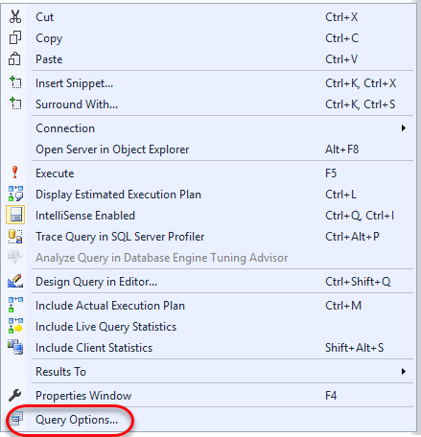The width and height of the screenshot is (421, 437).
Task: Click the wrench Properties Window icon
Action: point(14,396)
